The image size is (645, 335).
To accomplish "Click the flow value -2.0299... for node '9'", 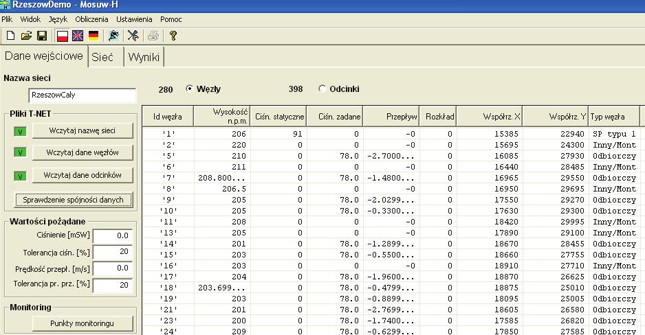I will 391,200.
